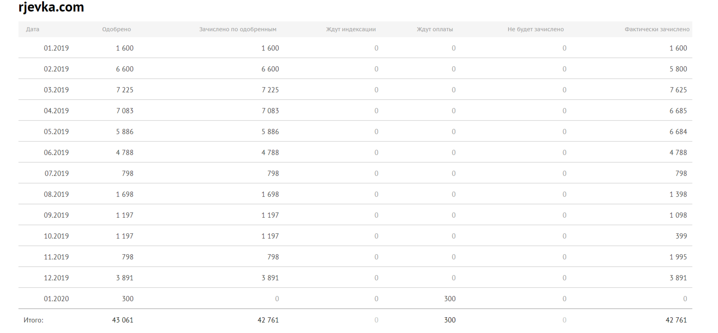The width and height of the screenshot is (718, 333).
Task: Click the Итого approved total 43 061
Action: [x=123, y=320]
